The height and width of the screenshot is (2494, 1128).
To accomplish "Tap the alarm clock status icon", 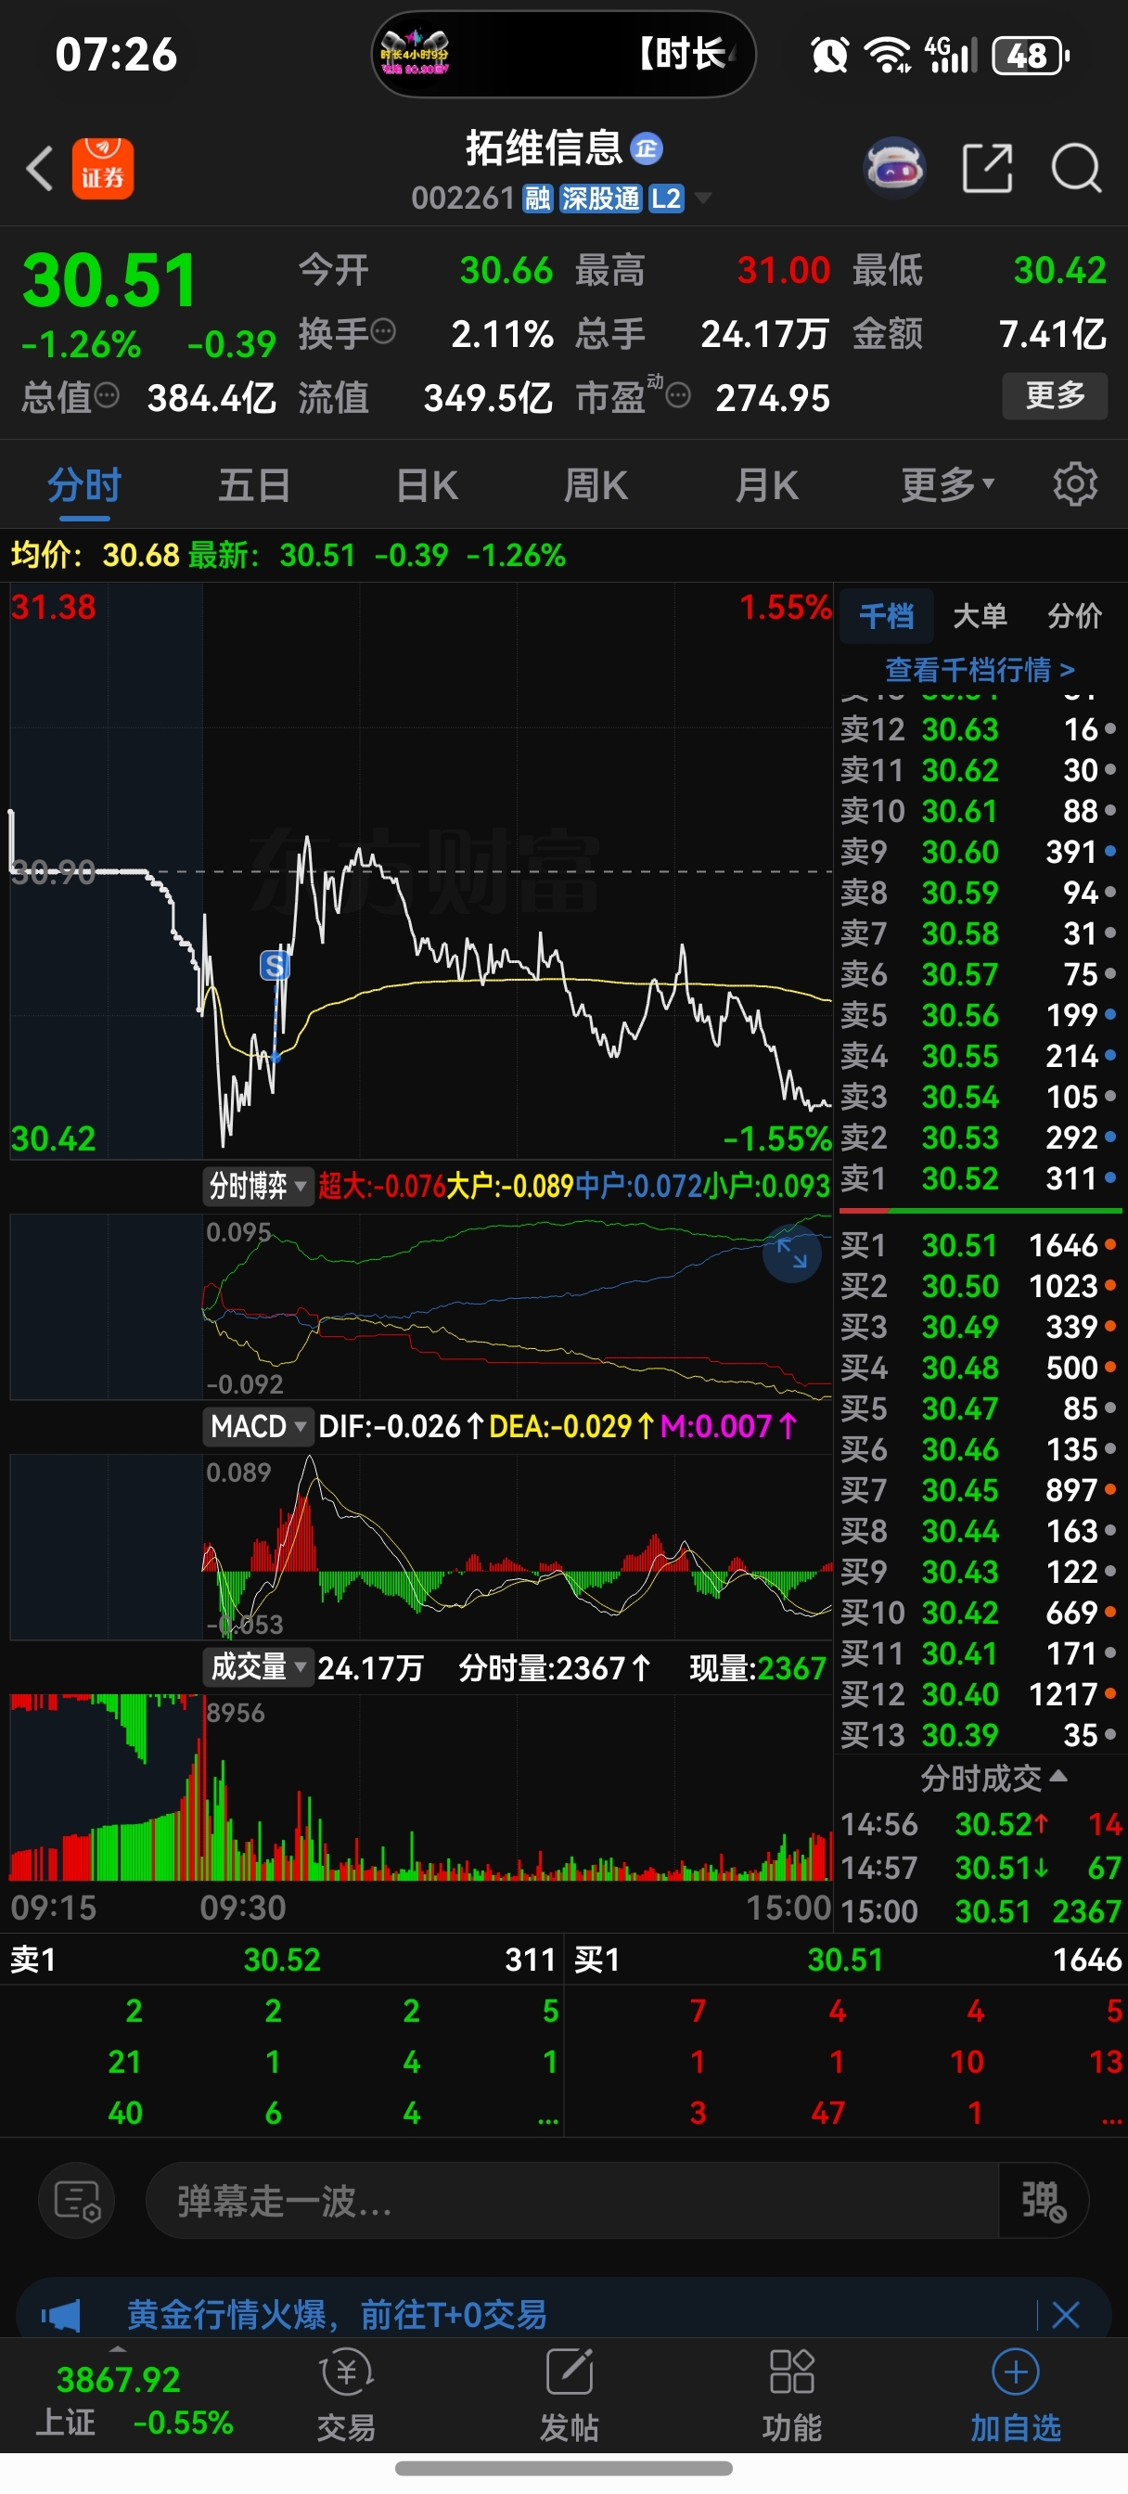I will pyautogui.click(x=830, y=55).
